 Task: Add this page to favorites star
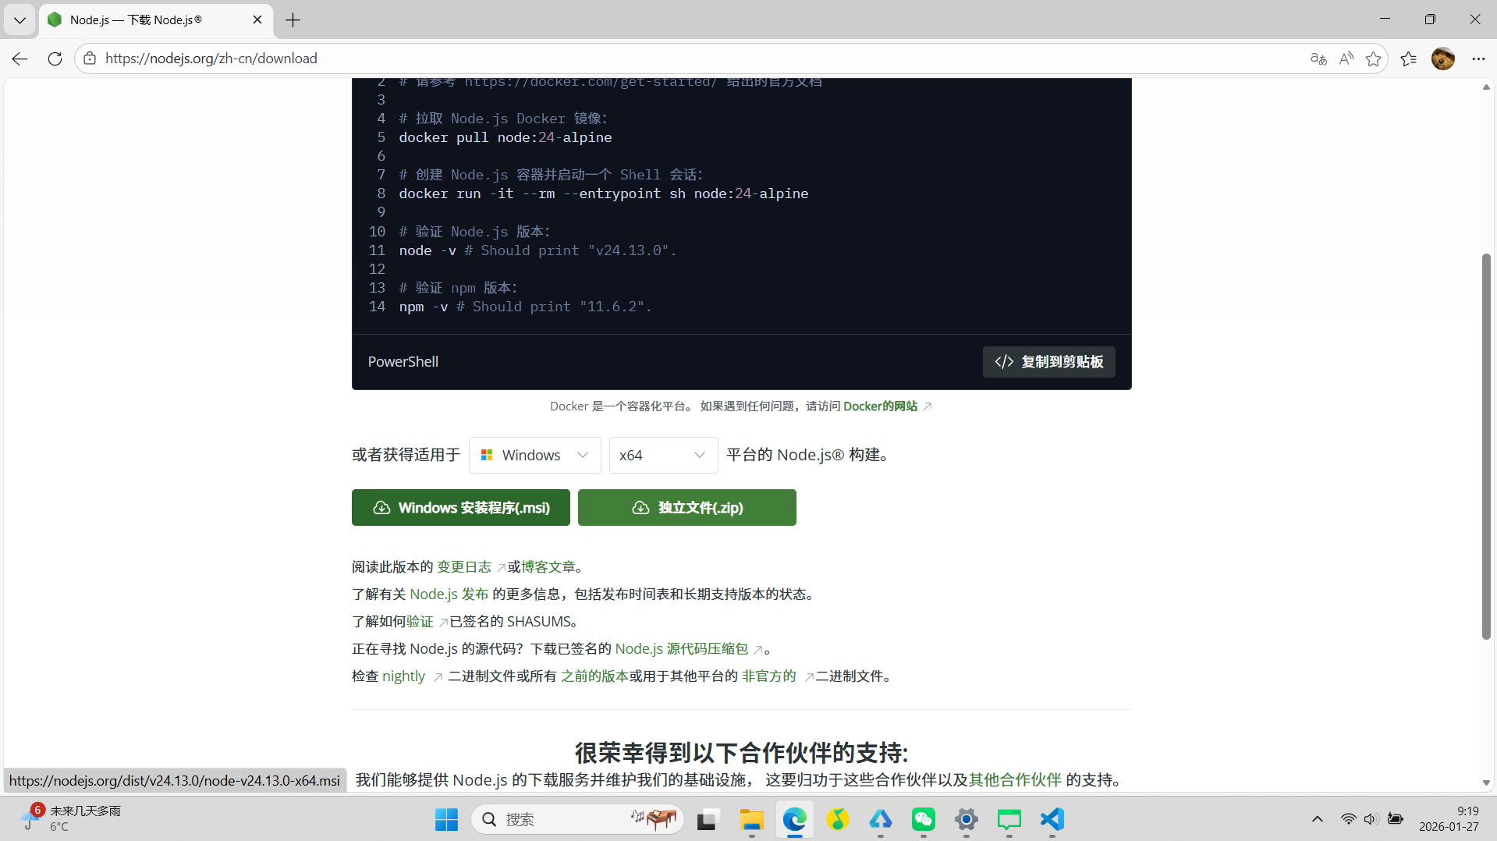coord(1374,59)
